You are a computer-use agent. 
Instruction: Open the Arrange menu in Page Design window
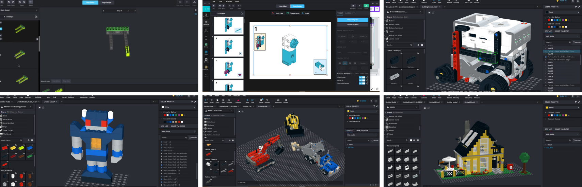coord(229,1)
